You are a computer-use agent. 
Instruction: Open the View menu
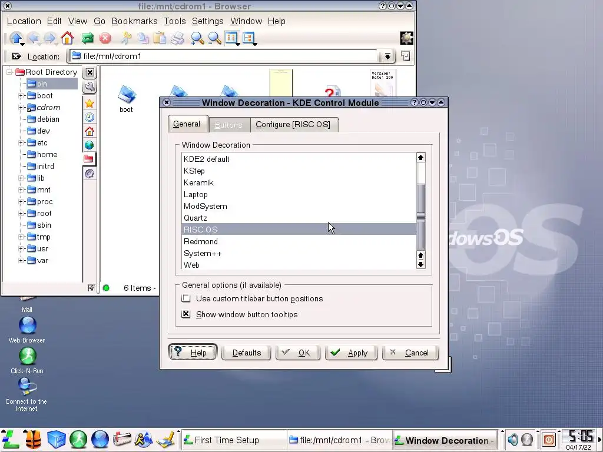[x=78, y=21]
